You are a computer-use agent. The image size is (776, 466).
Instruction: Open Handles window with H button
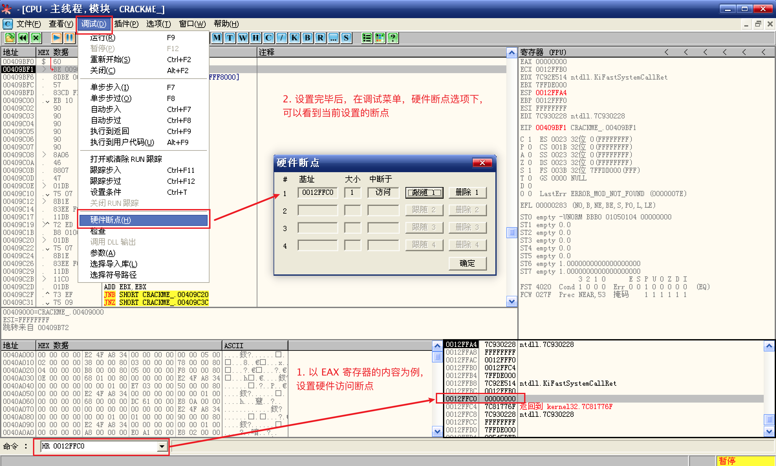pos(256,38)
